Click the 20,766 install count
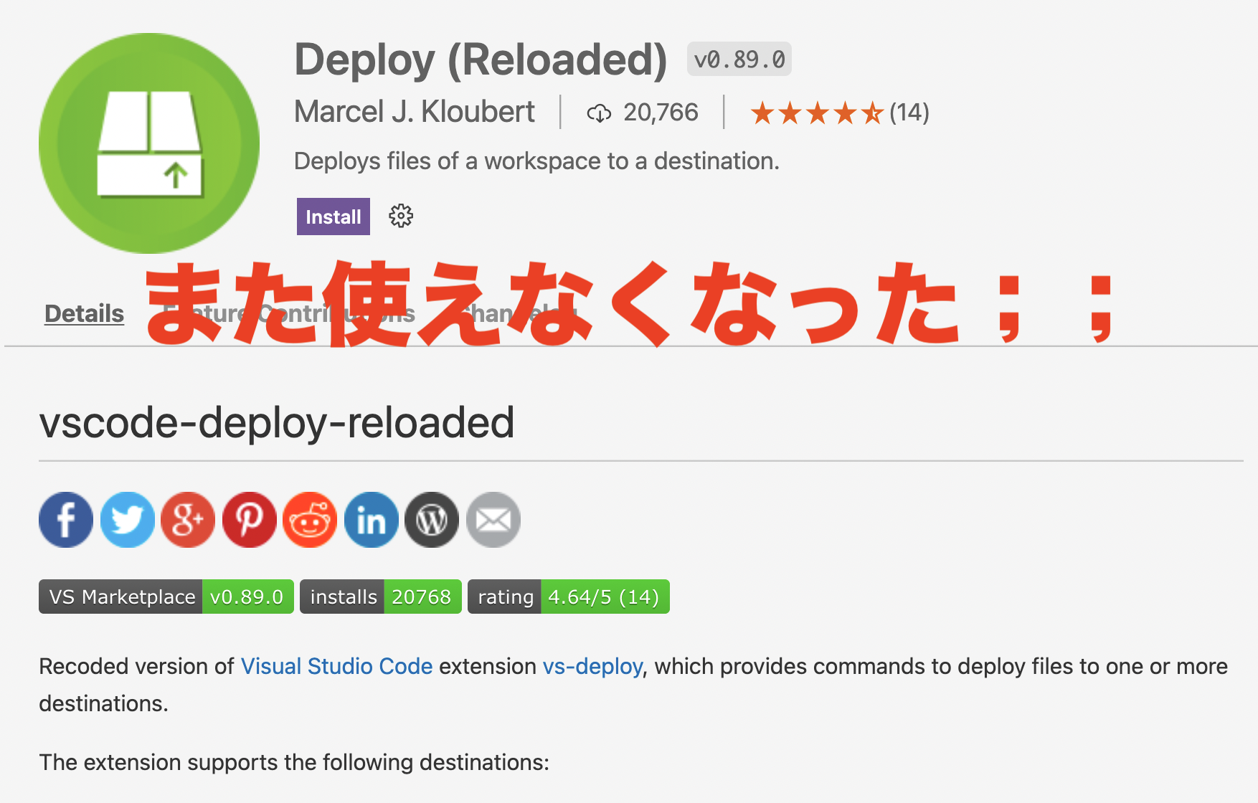The width and height of the screenshot is (1258, 803). [661, 113]
